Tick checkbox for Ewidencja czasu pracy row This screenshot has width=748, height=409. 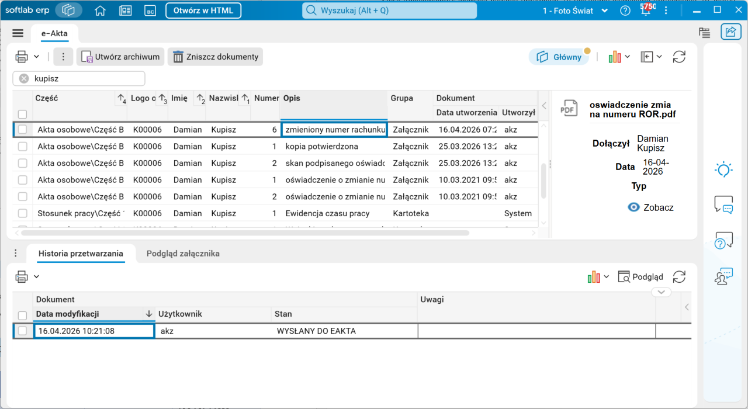[23, 213]
